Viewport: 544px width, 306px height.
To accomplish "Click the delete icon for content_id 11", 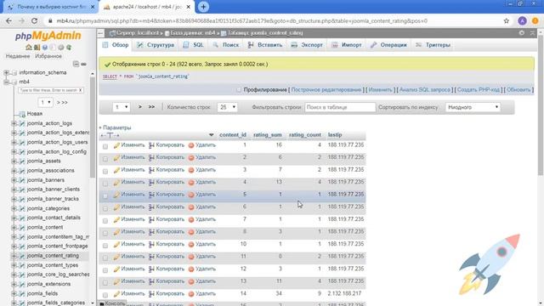I will (190, 257).
